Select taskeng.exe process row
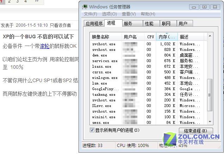Viewport: 224px width, 154px height. click(148, 94)
